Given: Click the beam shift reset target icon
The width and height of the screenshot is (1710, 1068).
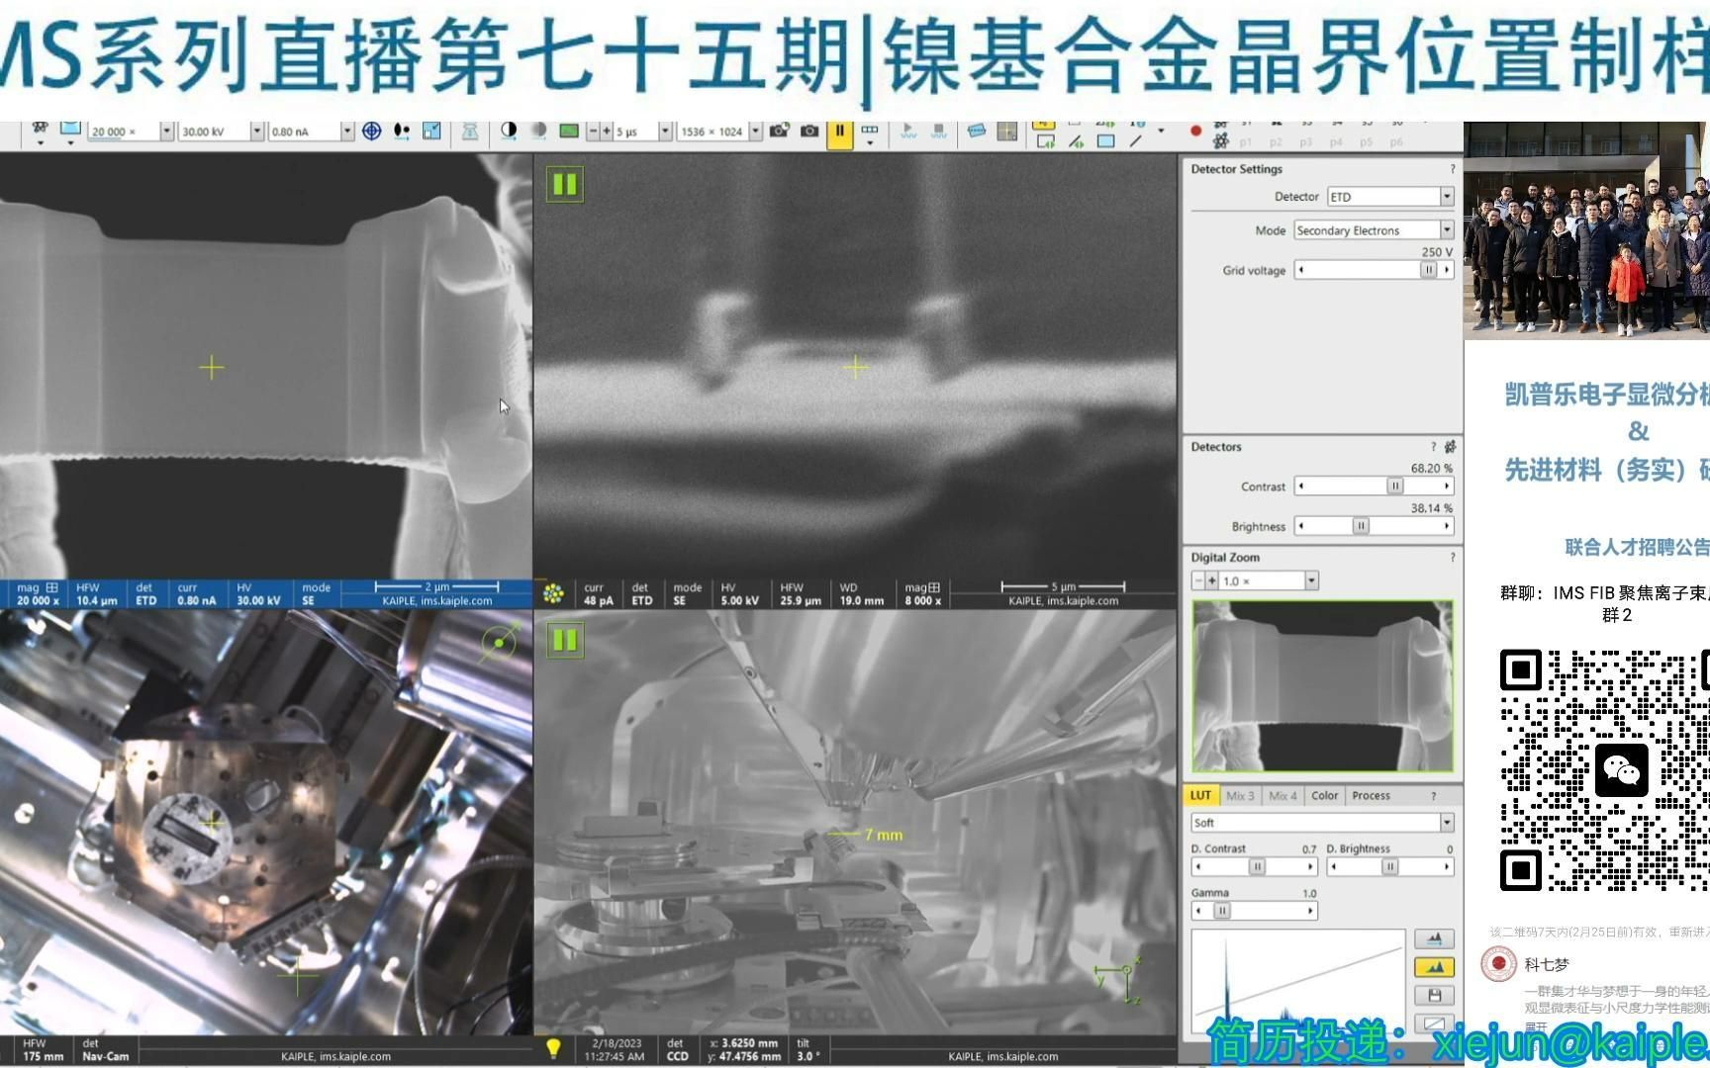Looking at the screenshot, I should tap(372, 132).
